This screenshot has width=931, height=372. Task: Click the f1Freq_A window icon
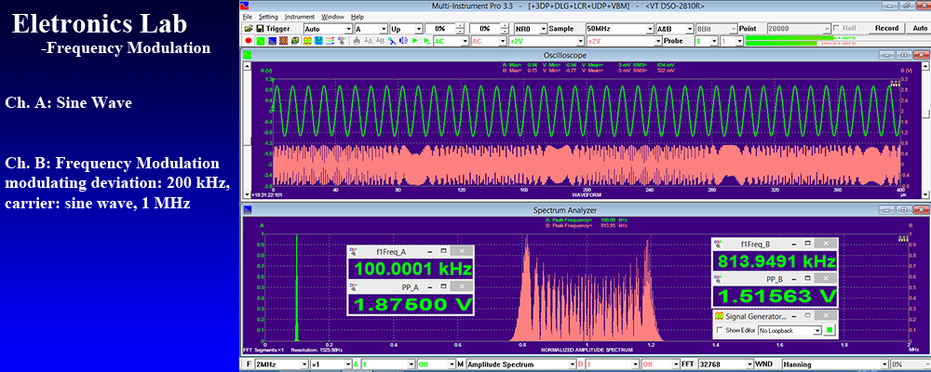tap(352, 251)
